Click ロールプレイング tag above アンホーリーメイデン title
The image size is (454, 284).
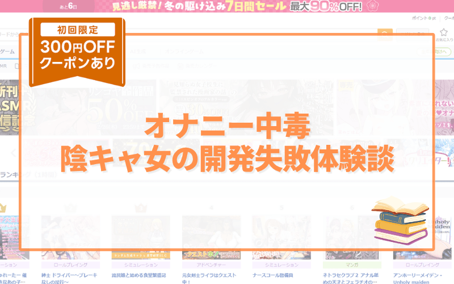point(422,265)
